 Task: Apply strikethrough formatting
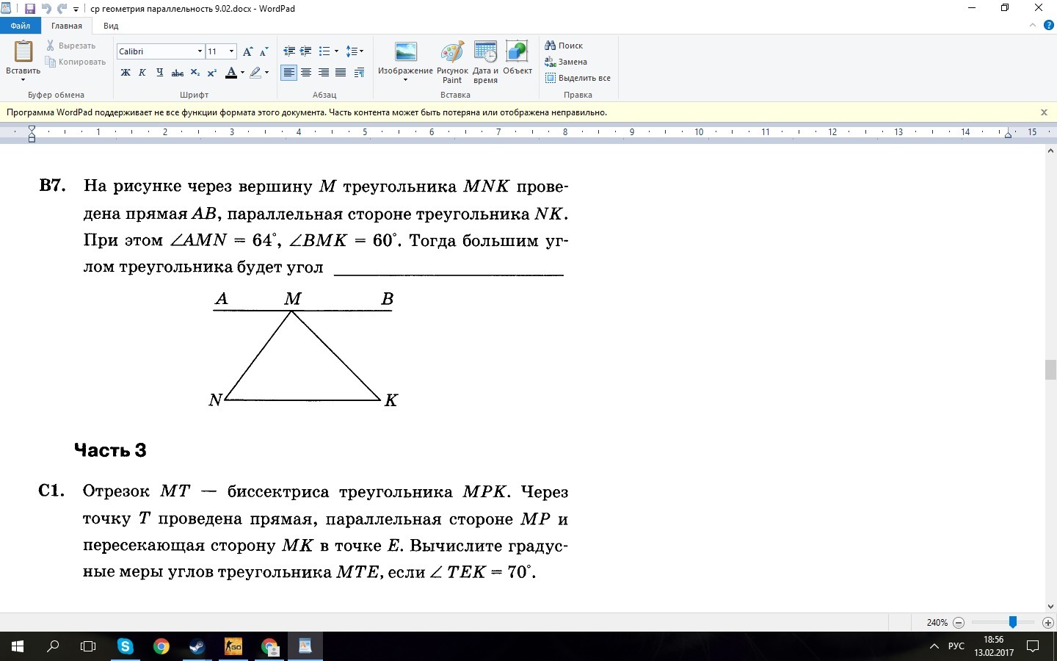(177, 73)
